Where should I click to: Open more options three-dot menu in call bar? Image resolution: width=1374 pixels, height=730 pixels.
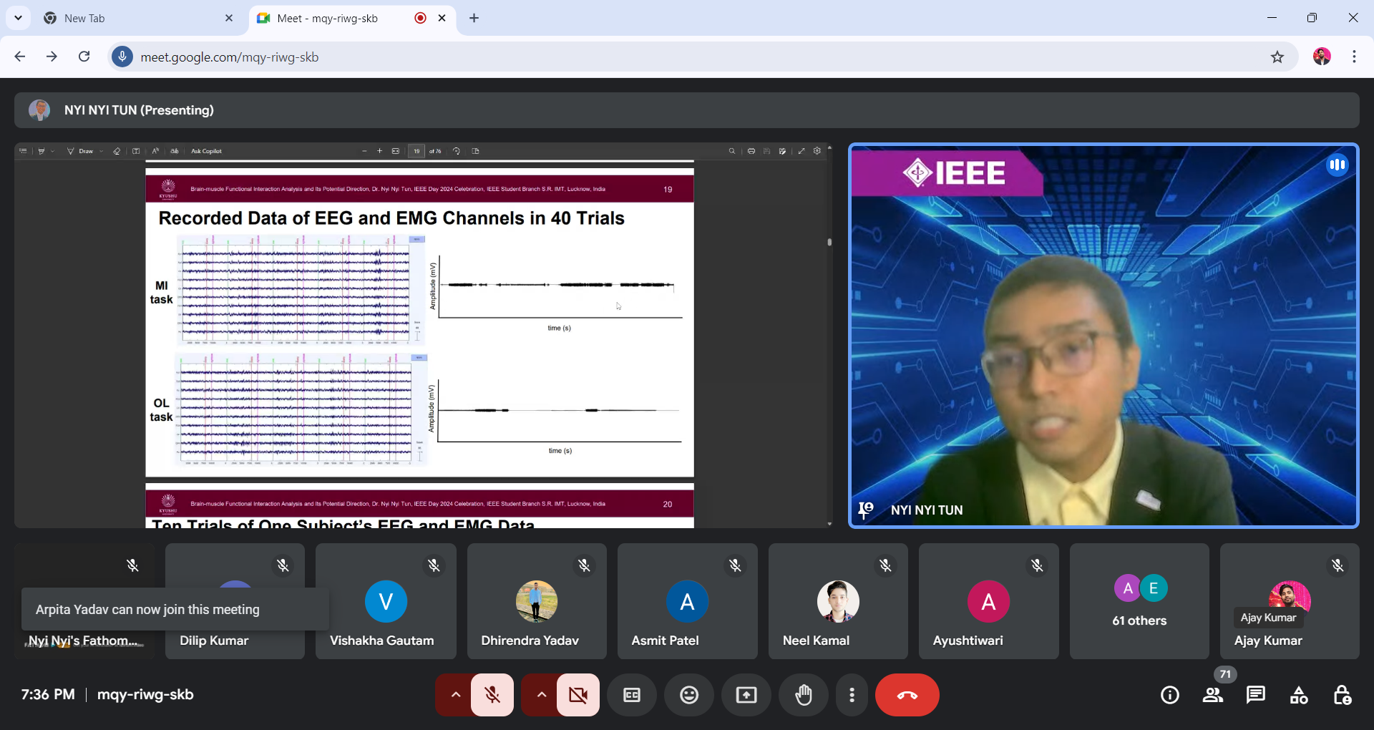pos(852,695)
